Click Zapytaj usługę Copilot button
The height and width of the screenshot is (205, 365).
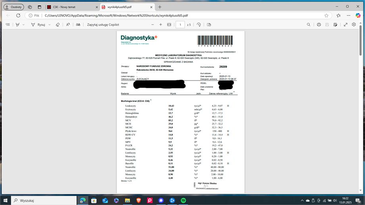pyautogui.click(x=103, y=25)
